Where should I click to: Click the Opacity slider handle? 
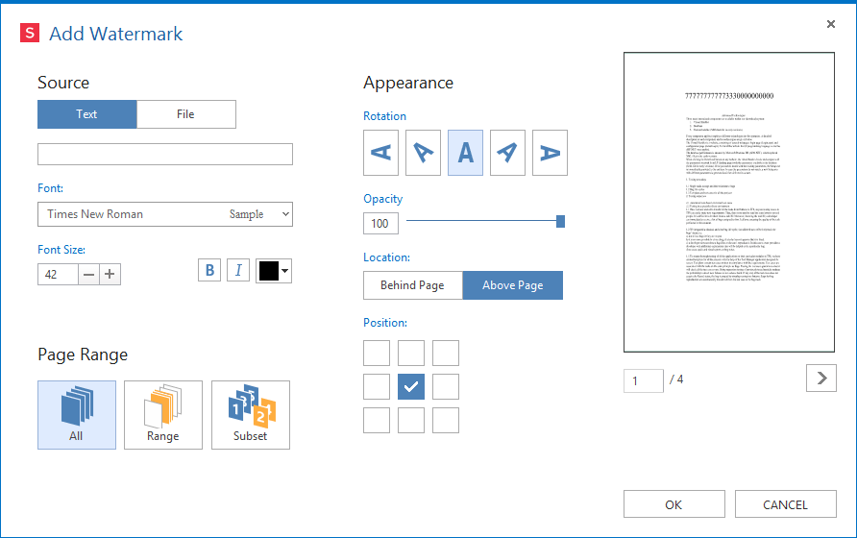(x=560, y=222)
